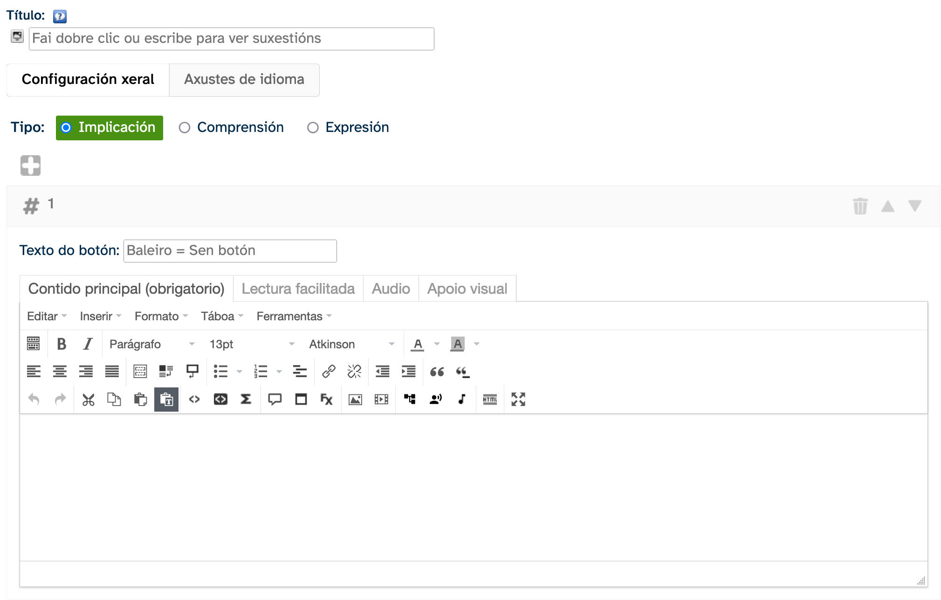
Task: Open the Atkinson font family dropdown
Action: tap(351, 344)
